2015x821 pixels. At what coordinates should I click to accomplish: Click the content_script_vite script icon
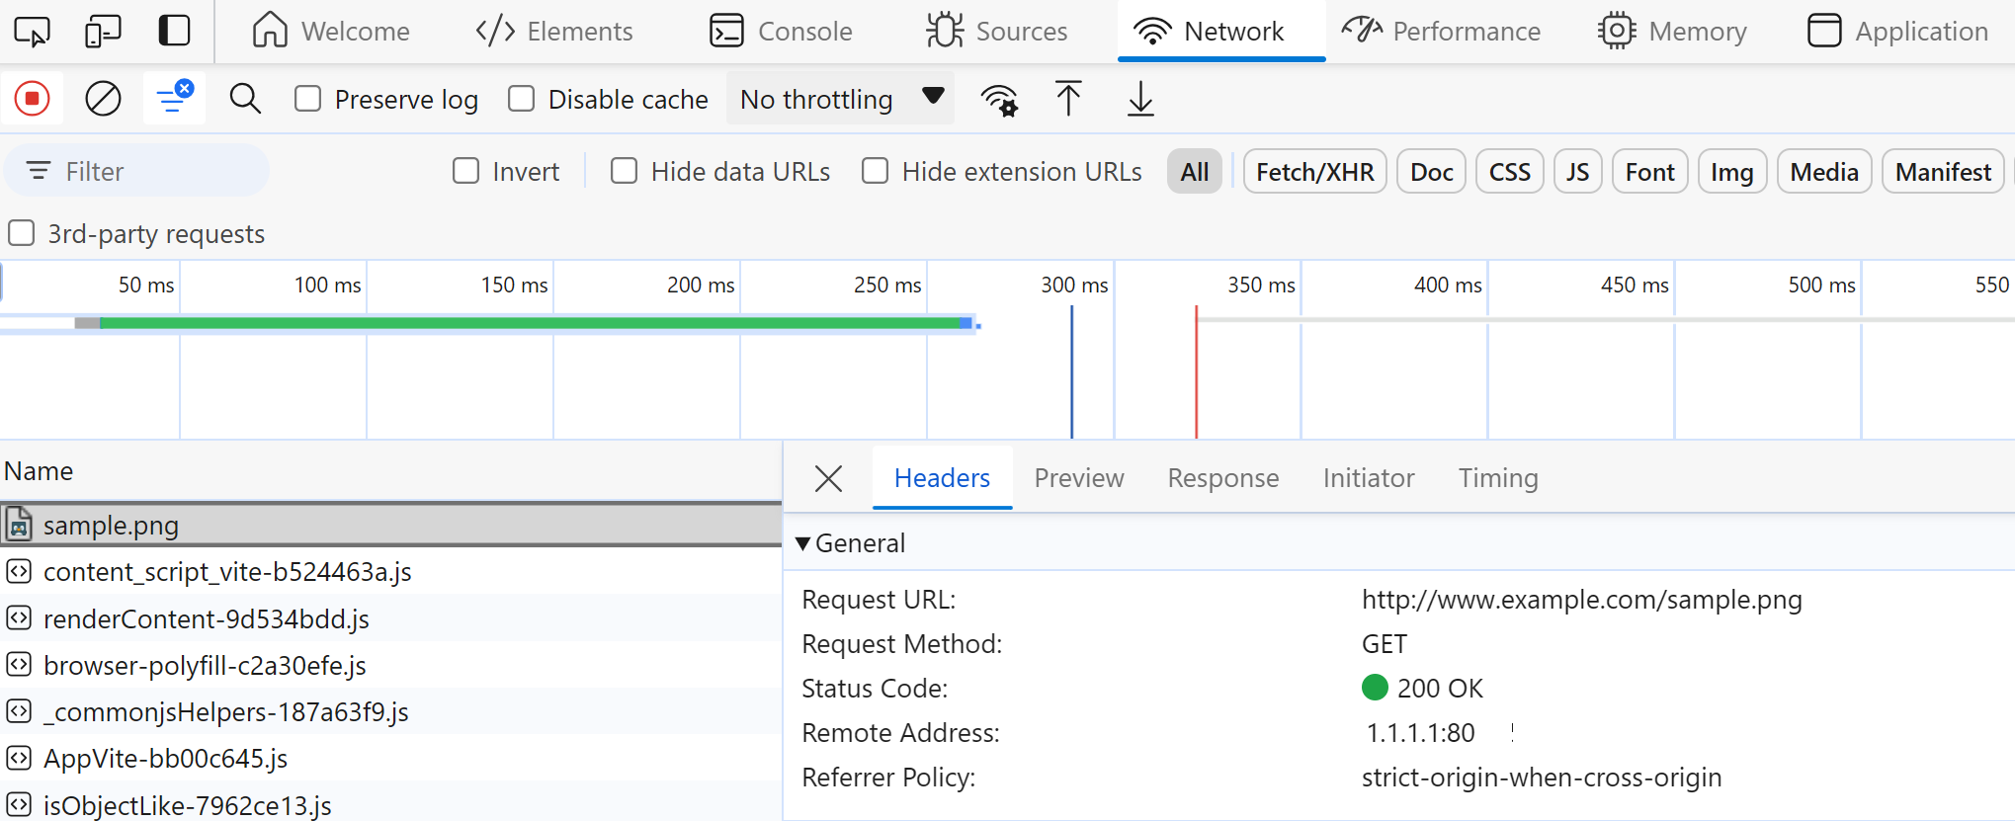[19, 571]
